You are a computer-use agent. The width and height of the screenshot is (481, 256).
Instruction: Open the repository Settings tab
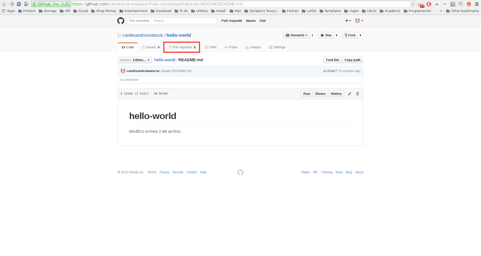click(x=277, y=47)
